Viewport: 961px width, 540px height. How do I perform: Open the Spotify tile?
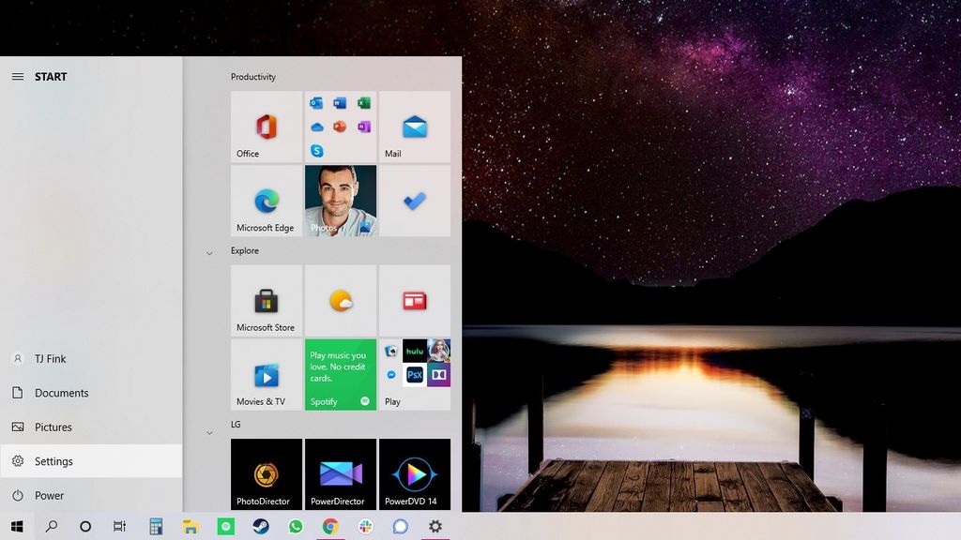click(340, 375)
